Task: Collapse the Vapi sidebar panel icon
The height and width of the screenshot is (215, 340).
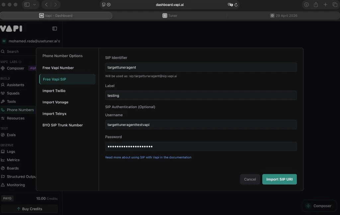Action: pyautogui.click(x=55, y=28)
